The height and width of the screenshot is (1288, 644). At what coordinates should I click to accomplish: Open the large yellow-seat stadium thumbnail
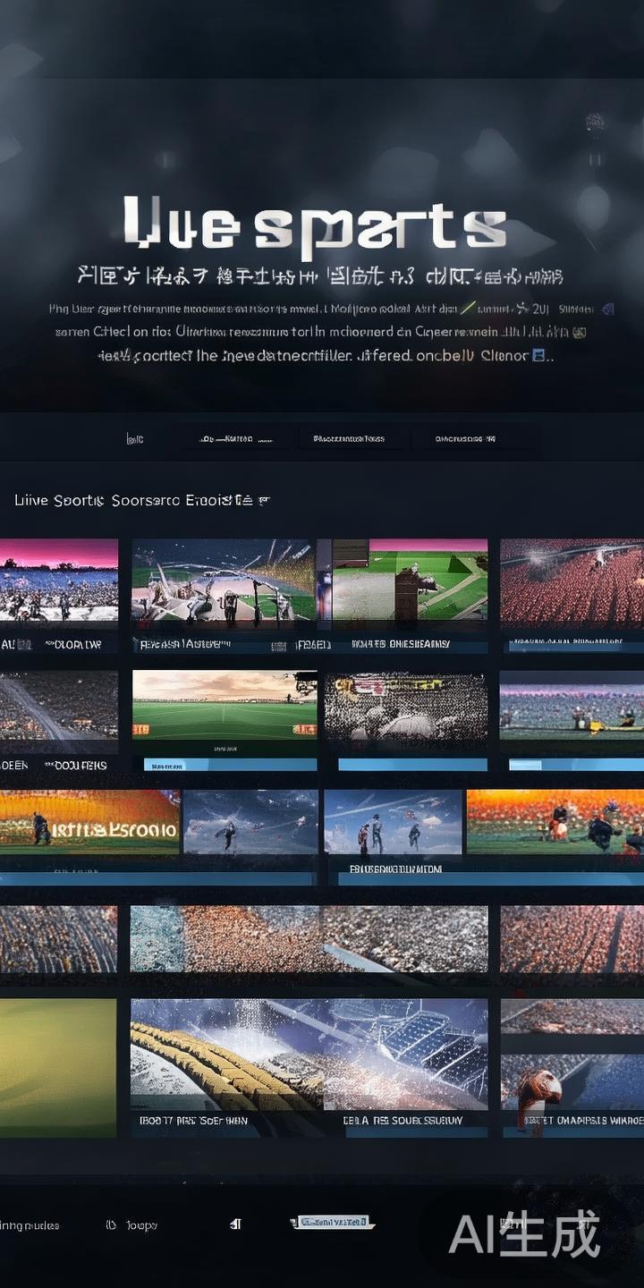click(309, 1055)
